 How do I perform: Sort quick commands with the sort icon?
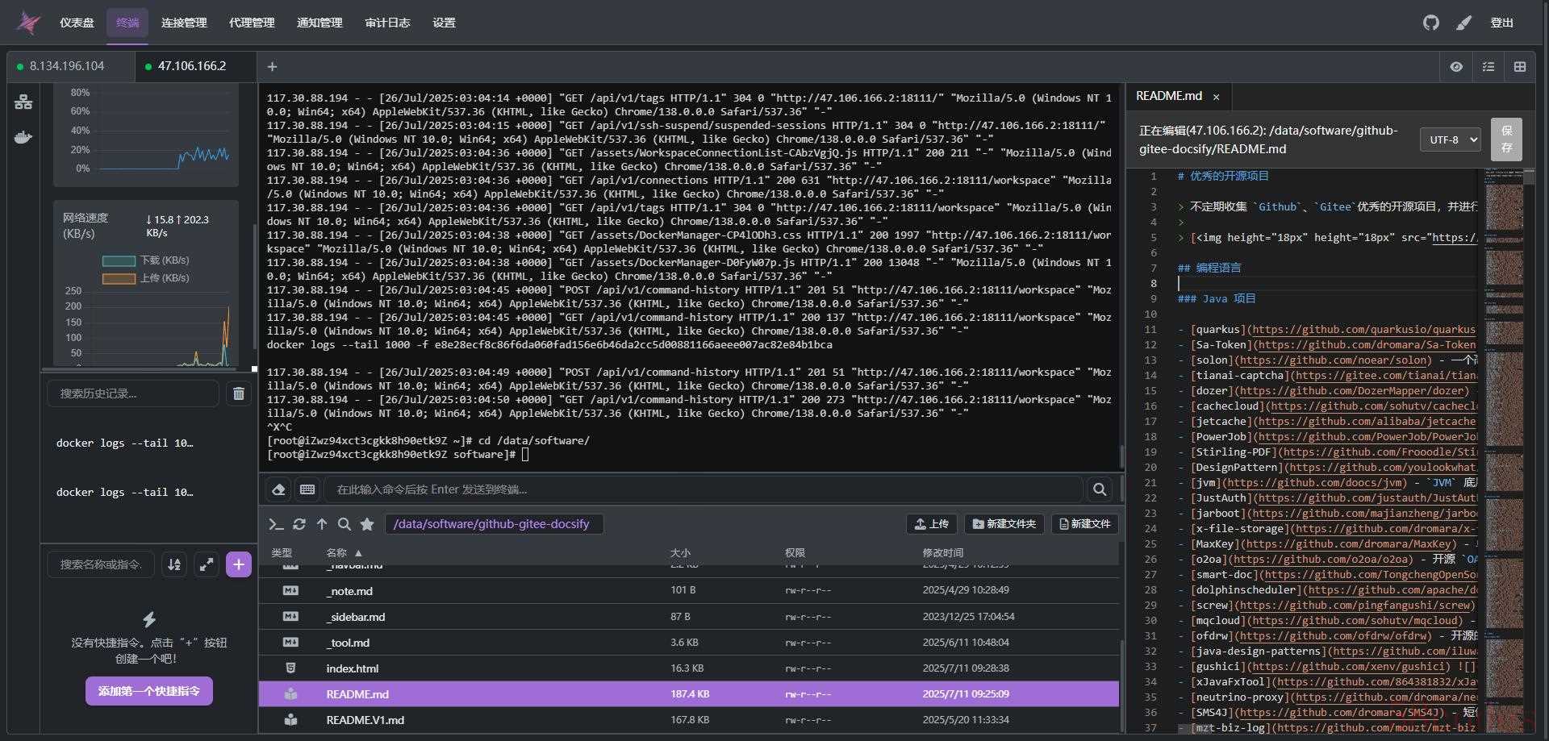point(174,564)
